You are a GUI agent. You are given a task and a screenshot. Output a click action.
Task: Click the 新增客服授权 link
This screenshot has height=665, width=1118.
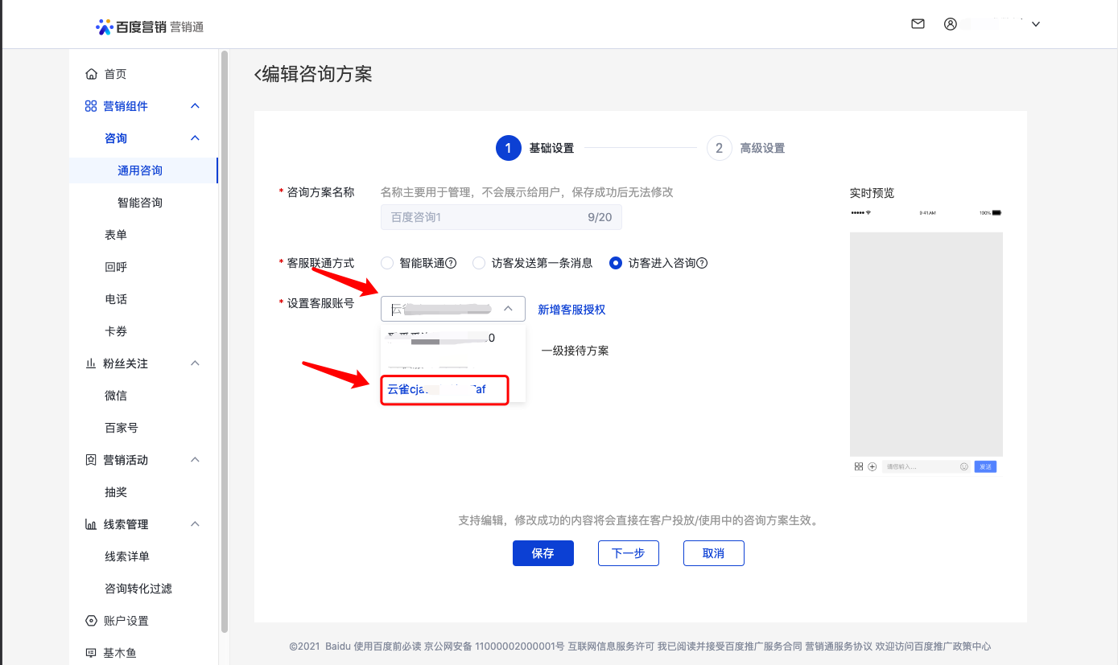tap(573, 308)
